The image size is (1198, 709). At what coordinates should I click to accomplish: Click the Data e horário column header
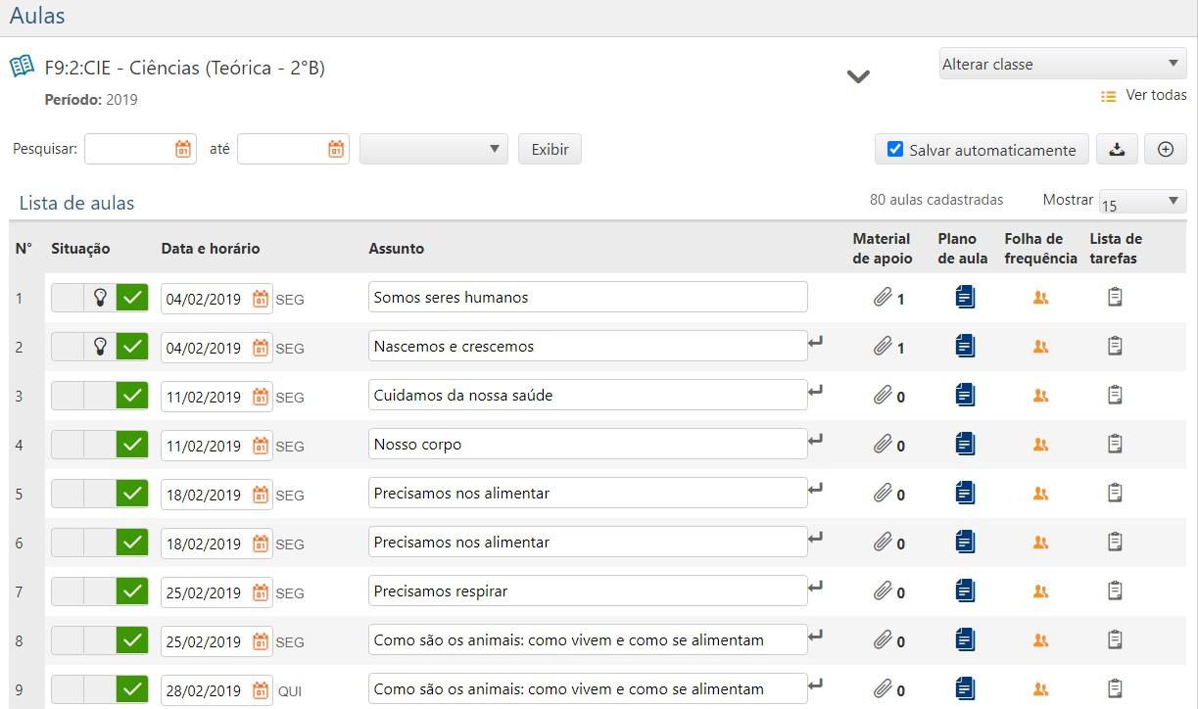tap(211, 249)
